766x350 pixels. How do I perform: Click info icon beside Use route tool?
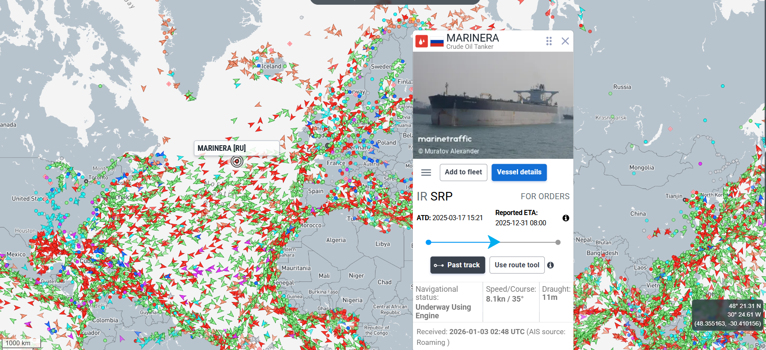pyautogui.click(x=551, y=265)
